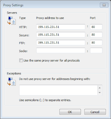This screenshot has width=111, height=119.
Task: Enable same proxy server for all protocols
Action: click(x=21, y=60)
